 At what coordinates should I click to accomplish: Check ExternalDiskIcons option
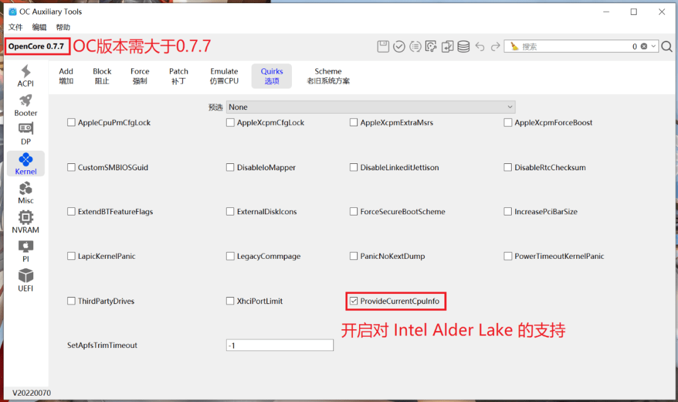230,211
